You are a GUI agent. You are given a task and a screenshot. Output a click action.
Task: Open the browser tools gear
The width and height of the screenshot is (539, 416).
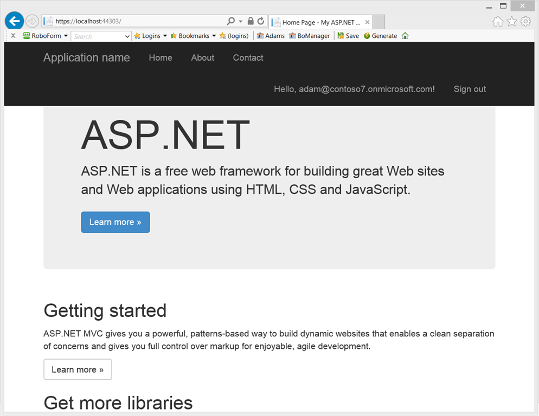[x=525, y=22]
